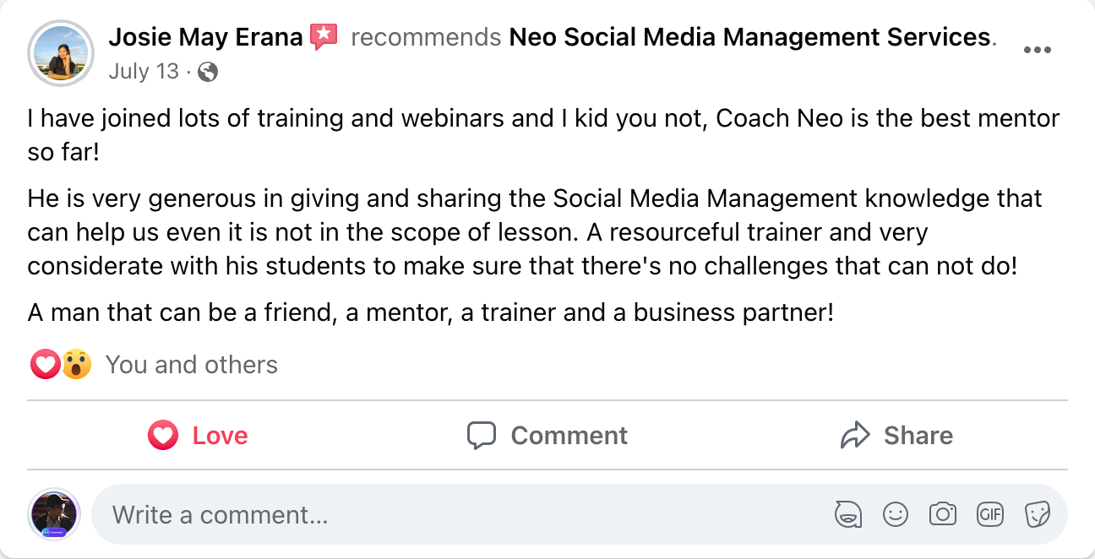Viewport: 1095px width, 559px height.
Task: Open Josie May Erana's profile name link
Action: 206,37
